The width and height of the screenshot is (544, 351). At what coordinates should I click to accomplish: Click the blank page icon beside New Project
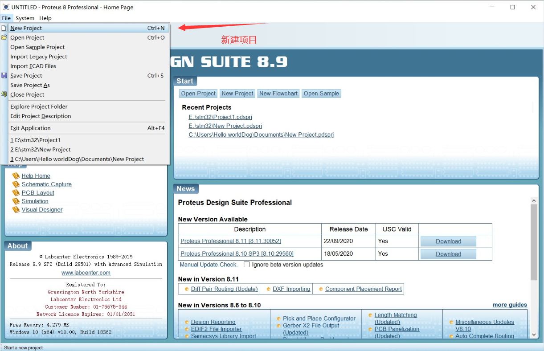[x=4, y=28]
